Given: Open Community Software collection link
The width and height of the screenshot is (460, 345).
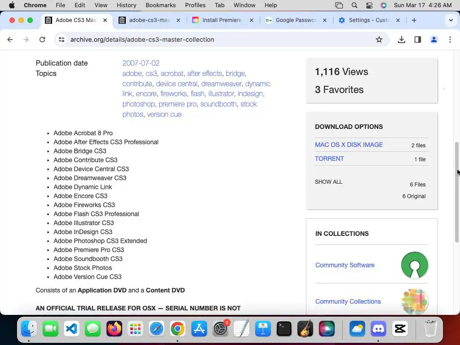Looking at the screenshot, I should click(345, 265).
